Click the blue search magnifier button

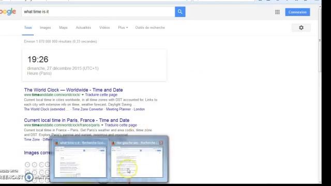pyautogui.click(x=180, y=12)
